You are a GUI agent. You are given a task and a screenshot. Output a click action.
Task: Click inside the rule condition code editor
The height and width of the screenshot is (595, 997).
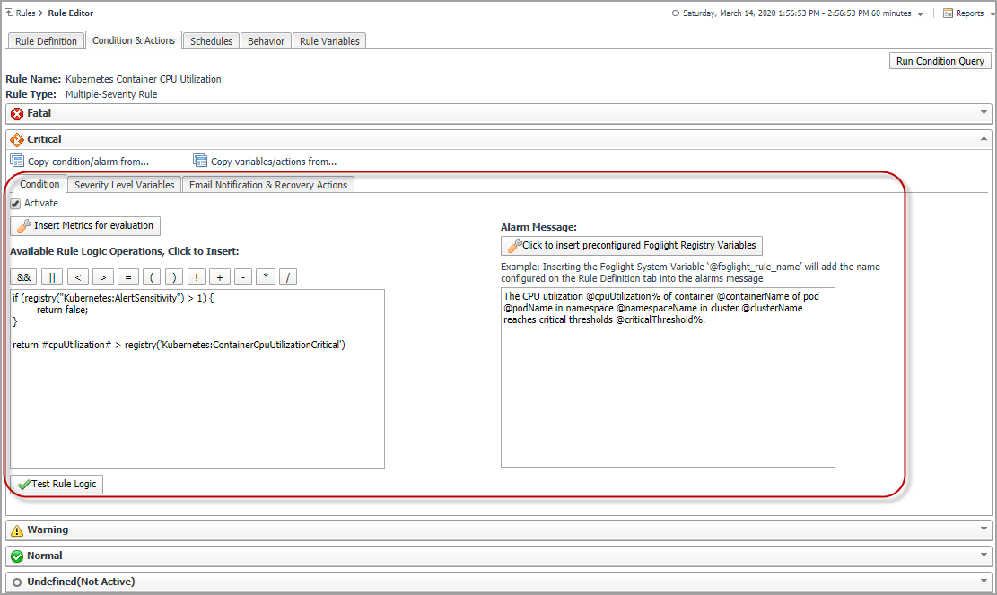pyautogui.click(x=197, y=379)
